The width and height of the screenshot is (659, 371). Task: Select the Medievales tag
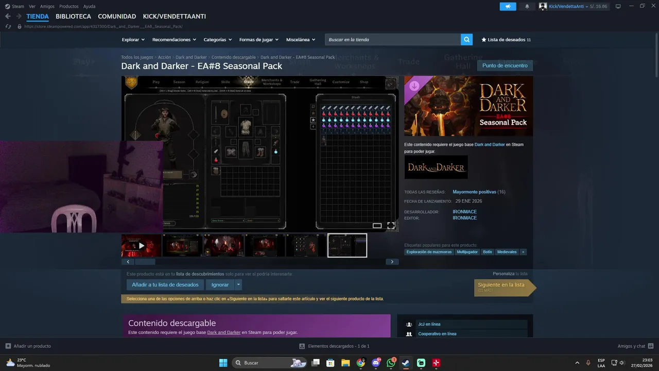click(x=507, y=252)
